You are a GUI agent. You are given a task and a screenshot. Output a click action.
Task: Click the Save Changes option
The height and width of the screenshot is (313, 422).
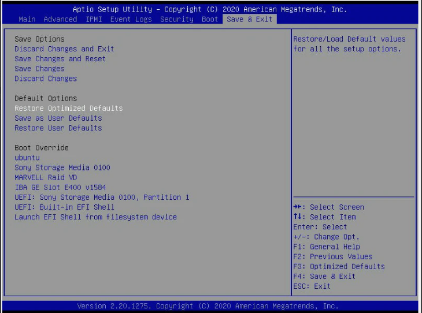tap(39, 69)
